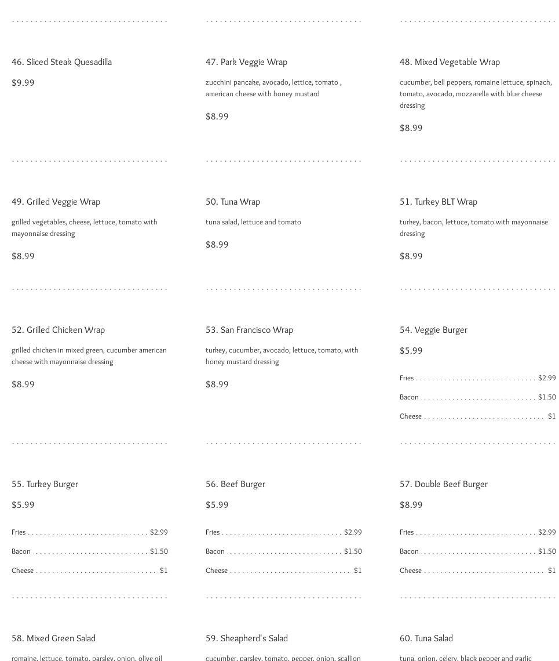The image size is (559, 661).
Task: Open the Turkey BLT Wrap item
Action: coord(439,202)
